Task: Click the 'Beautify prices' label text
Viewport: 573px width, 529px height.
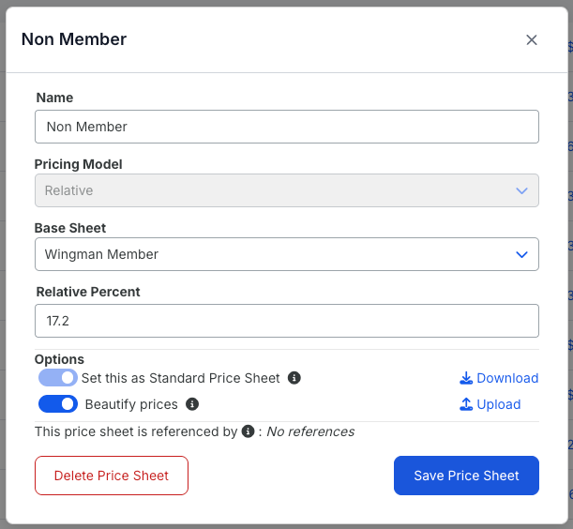Action: pyautogui.click(x=131, y=404)
